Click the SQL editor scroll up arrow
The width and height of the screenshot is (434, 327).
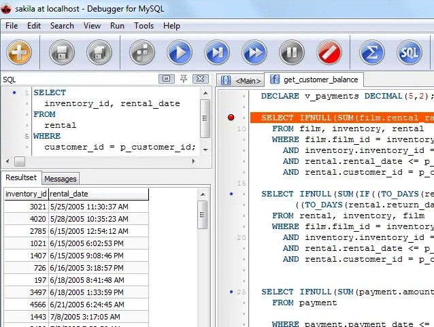pyautogui.click(x=205, y=93)
